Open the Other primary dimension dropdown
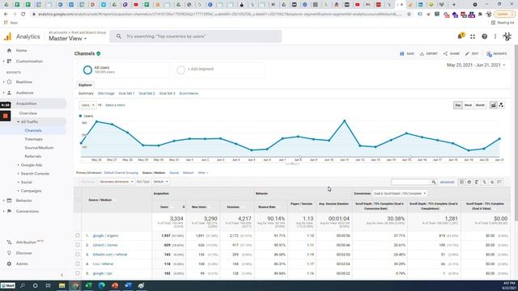518x291 pixels. [203, 173]
